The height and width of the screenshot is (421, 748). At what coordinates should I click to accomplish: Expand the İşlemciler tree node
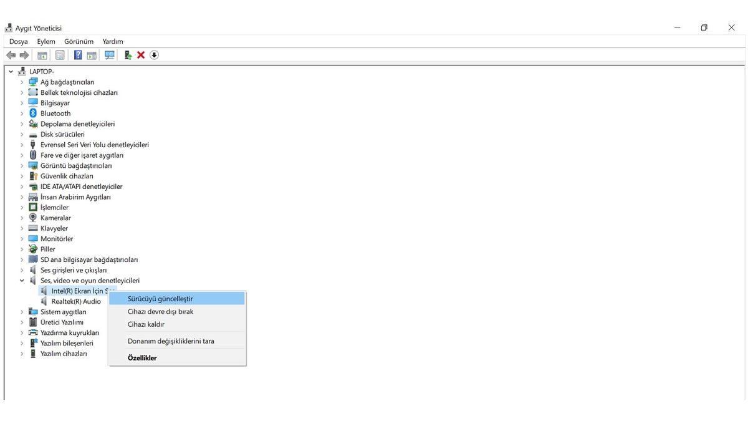[x=22, y=207]
